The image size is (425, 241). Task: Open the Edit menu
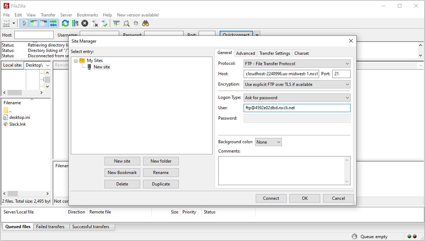pyautogui.click(x=18, y=15)
